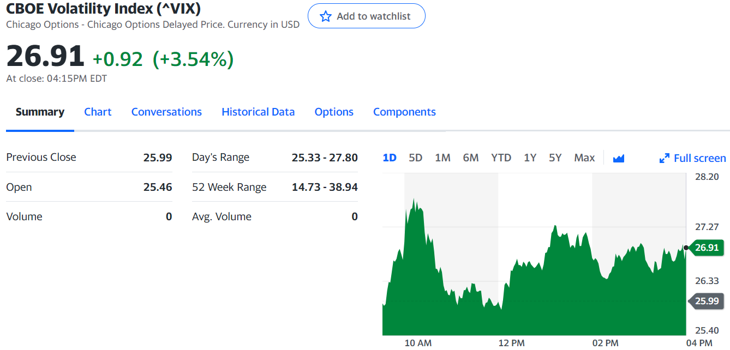This screenshot has width=730, height=350.
Task: Click the Full screen expand arrows icon
Action: 665,158
